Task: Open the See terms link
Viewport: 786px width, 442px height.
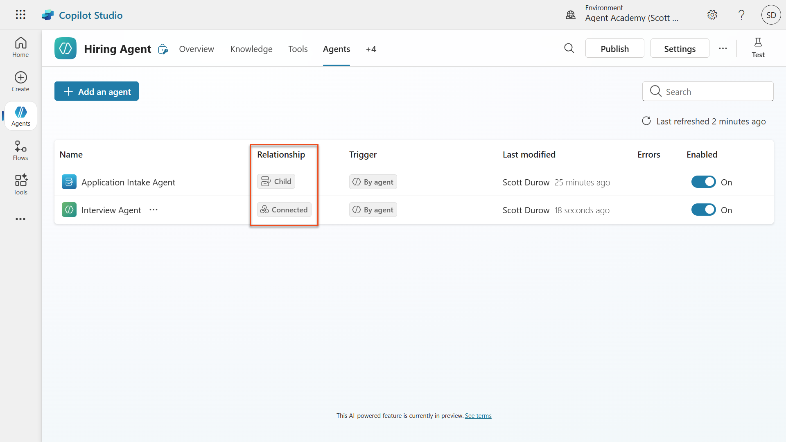Action: [x=478, y=416]
